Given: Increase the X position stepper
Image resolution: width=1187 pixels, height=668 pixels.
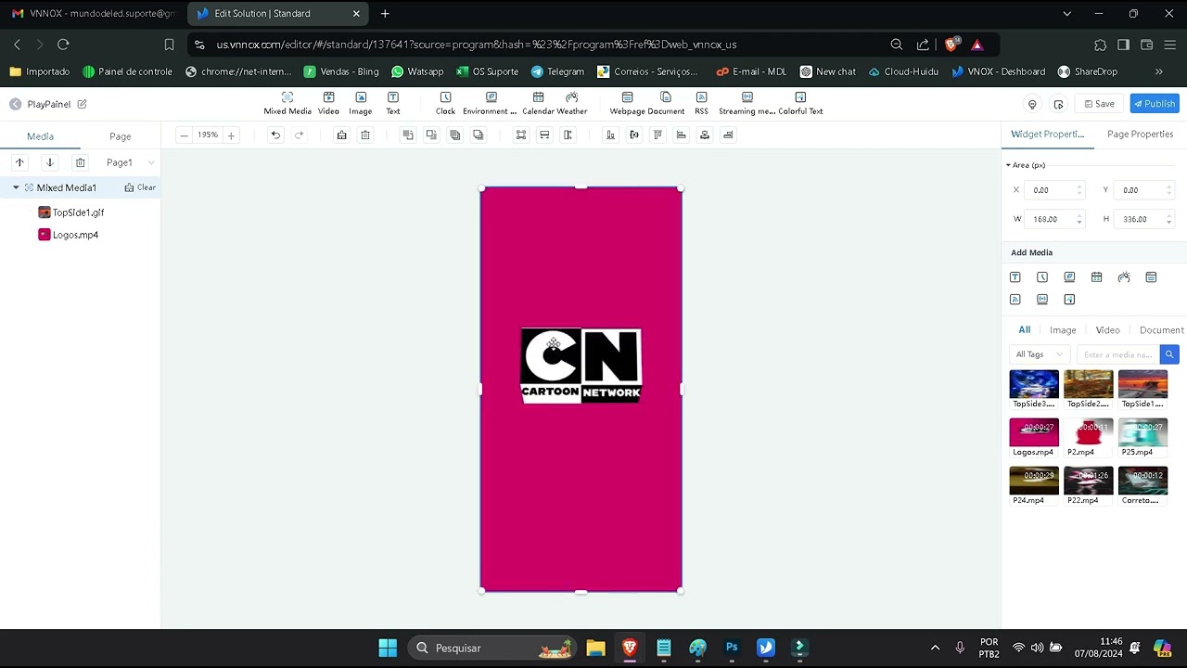Looking at the screenshot, I should click(1079, 186).
